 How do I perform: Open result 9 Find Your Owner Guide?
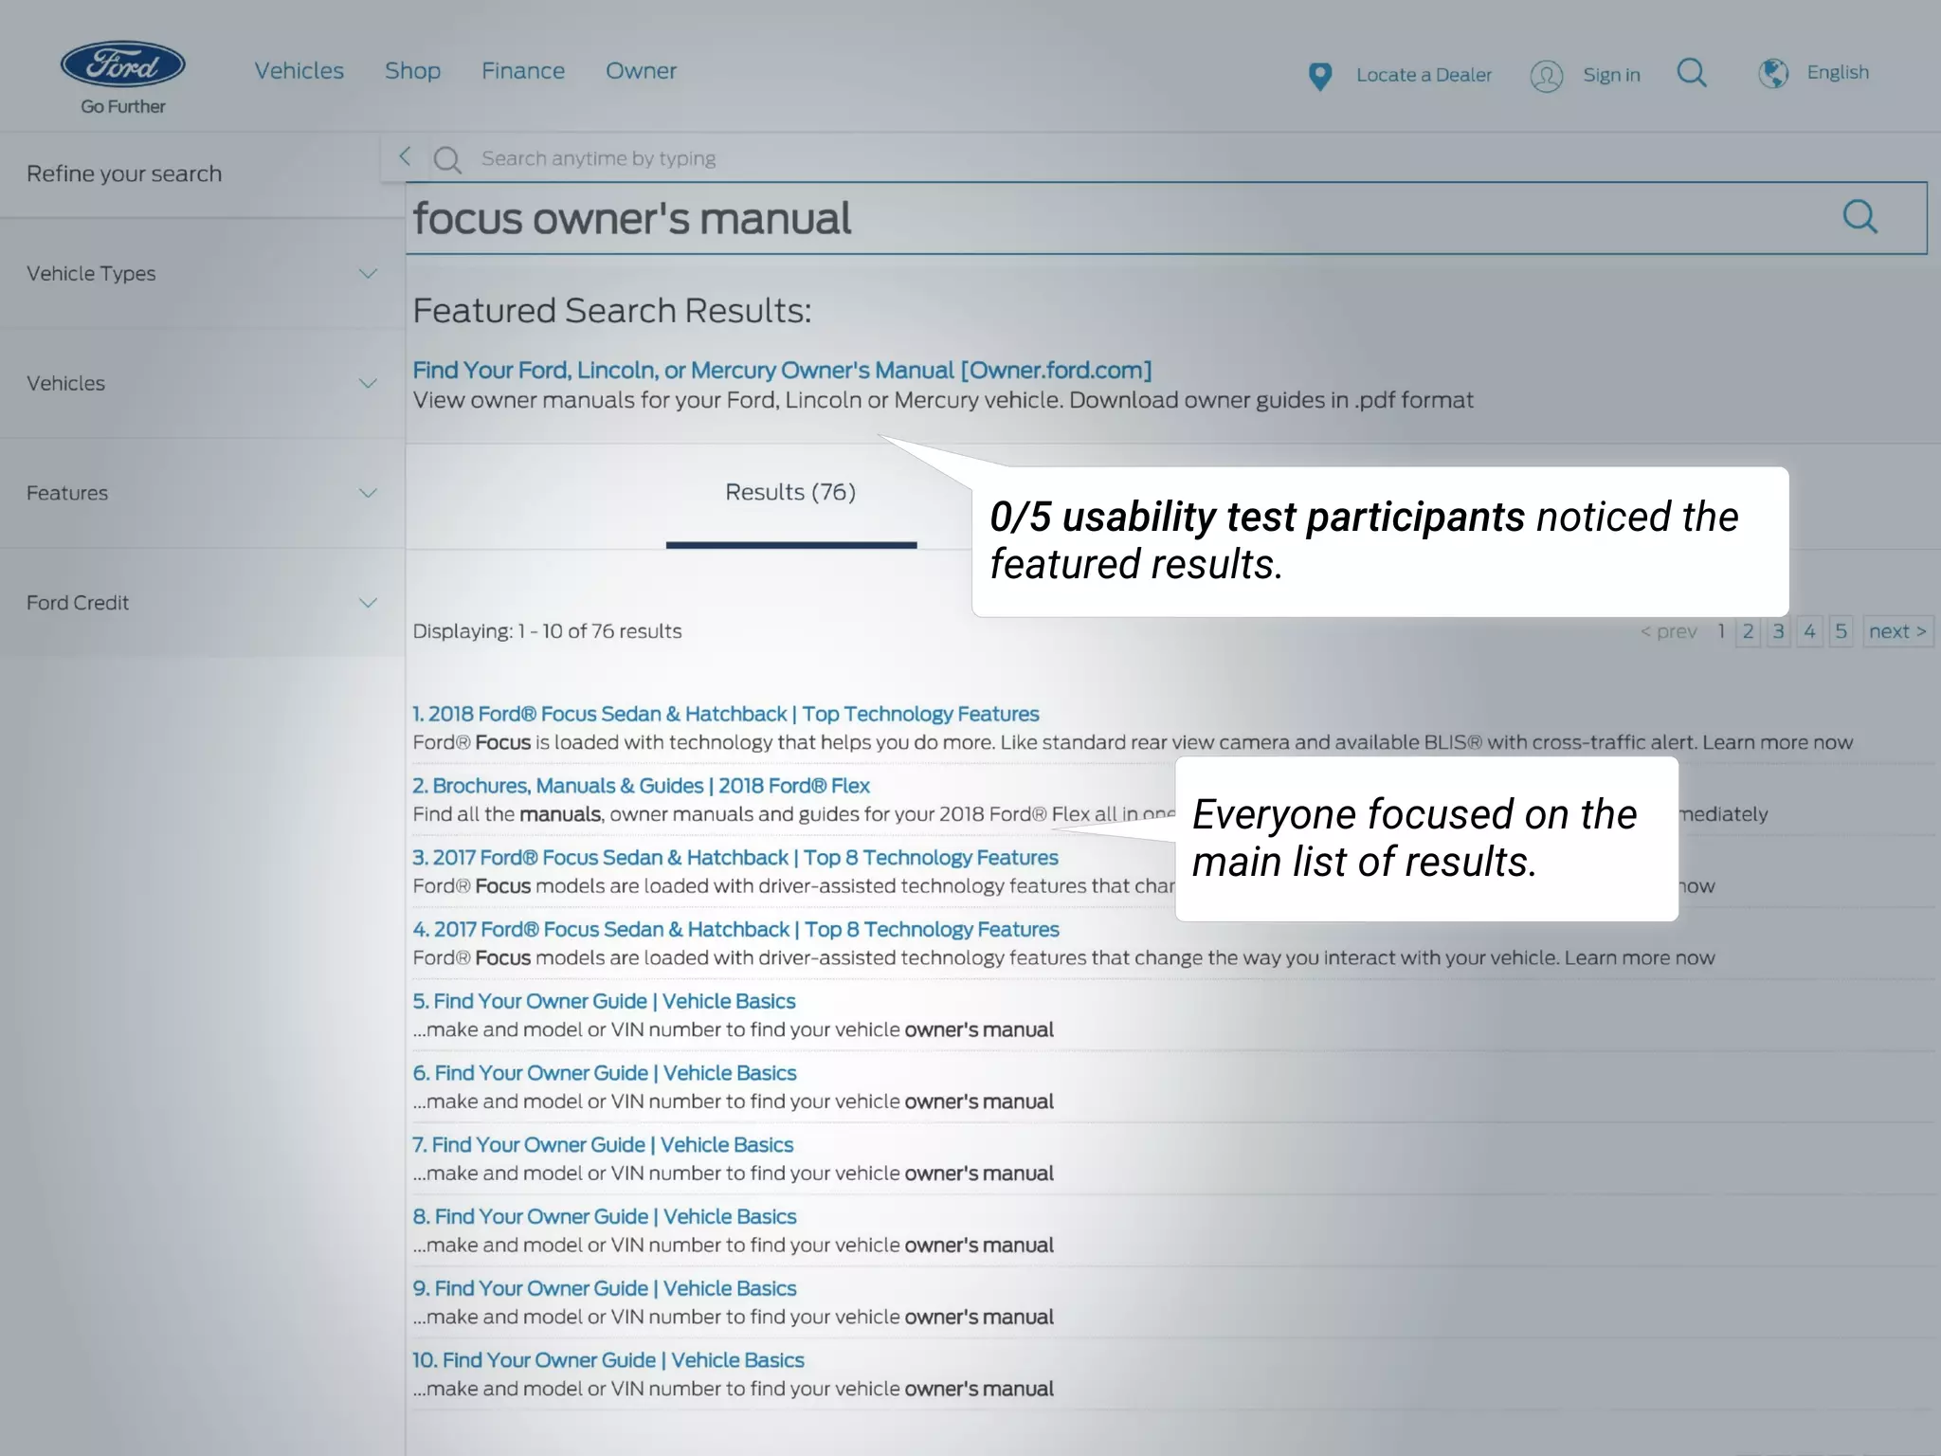[604, 1289]
